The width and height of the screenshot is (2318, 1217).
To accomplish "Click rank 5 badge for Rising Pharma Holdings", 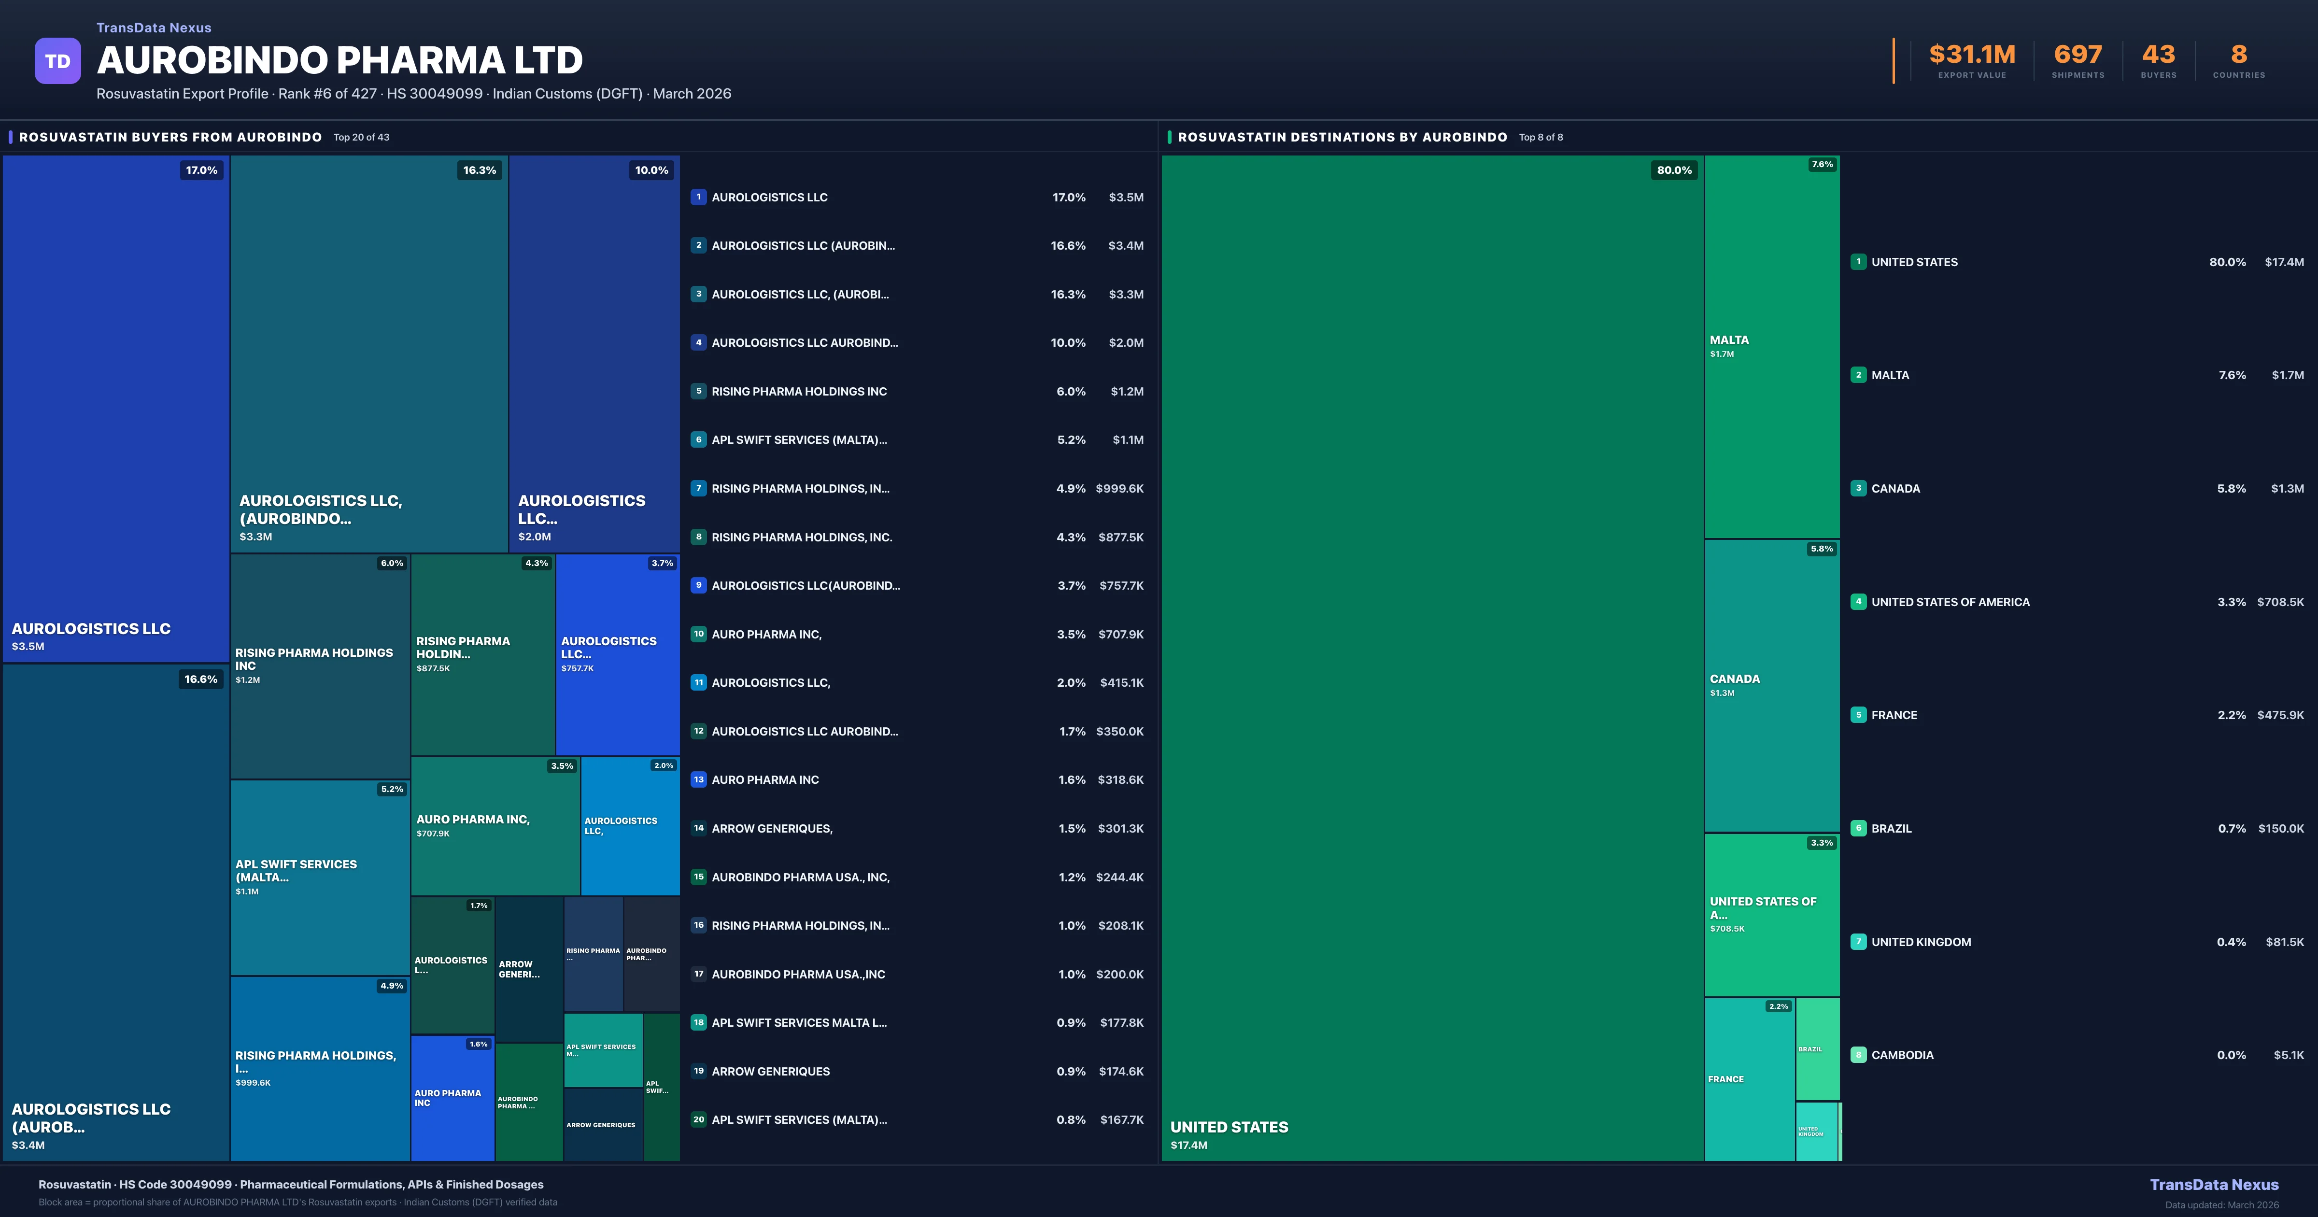I will tap(698, 392).
